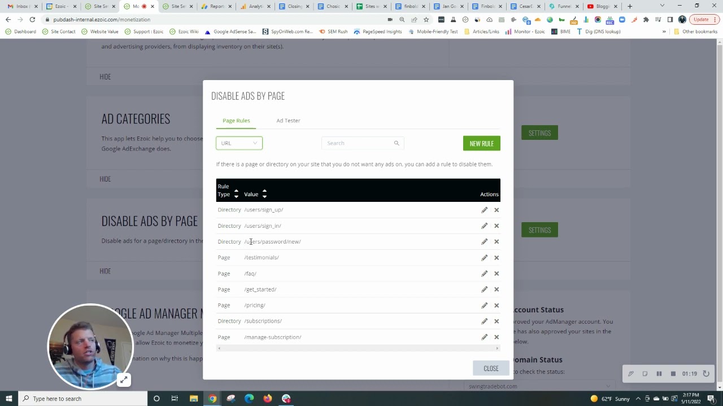
Task: Reload the browser page
Action: [x=32, y=20]
